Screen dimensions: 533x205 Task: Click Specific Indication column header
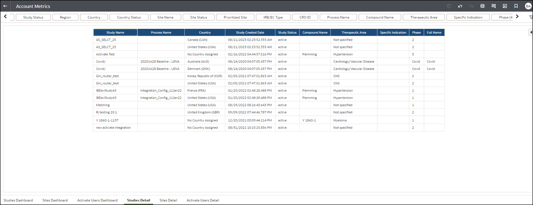(x=393, y=32)
